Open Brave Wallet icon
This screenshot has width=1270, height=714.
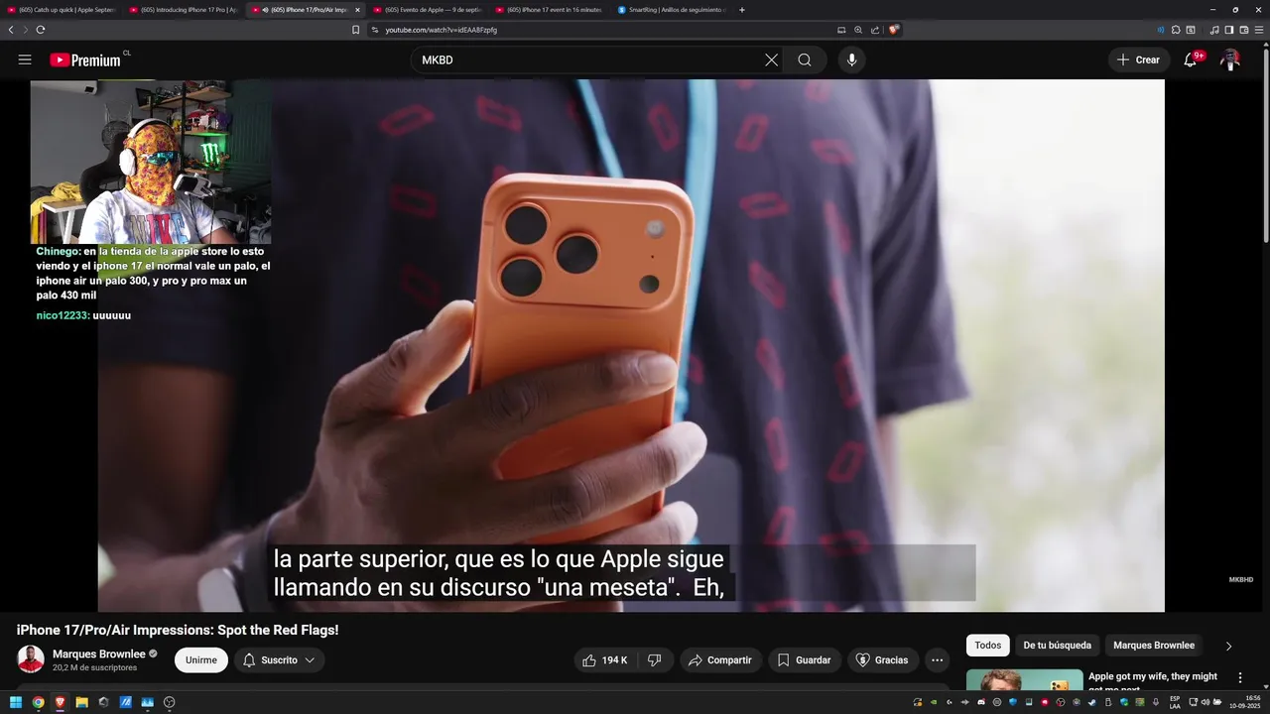point(1243,30)
